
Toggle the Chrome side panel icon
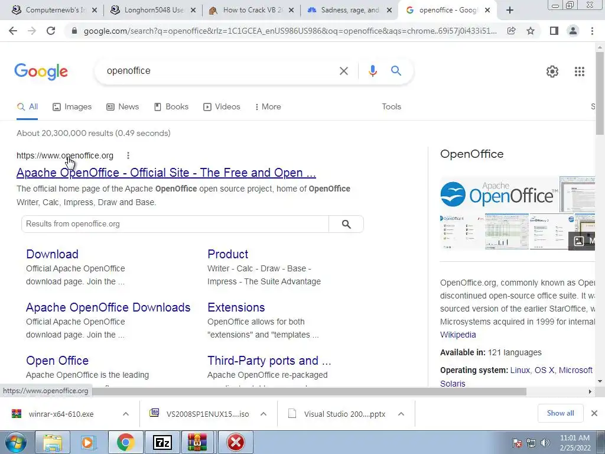pos(554,31)
